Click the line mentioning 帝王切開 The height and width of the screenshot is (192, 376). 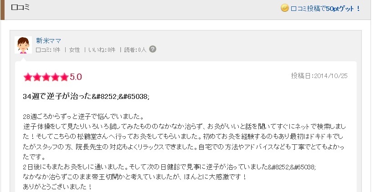tap(135, 177)
